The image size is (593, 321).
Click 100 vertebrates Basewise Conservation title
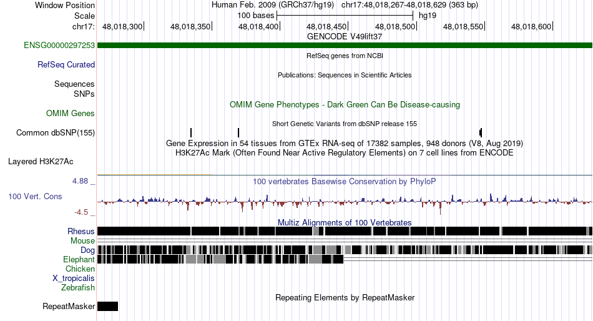coord(345,182)
